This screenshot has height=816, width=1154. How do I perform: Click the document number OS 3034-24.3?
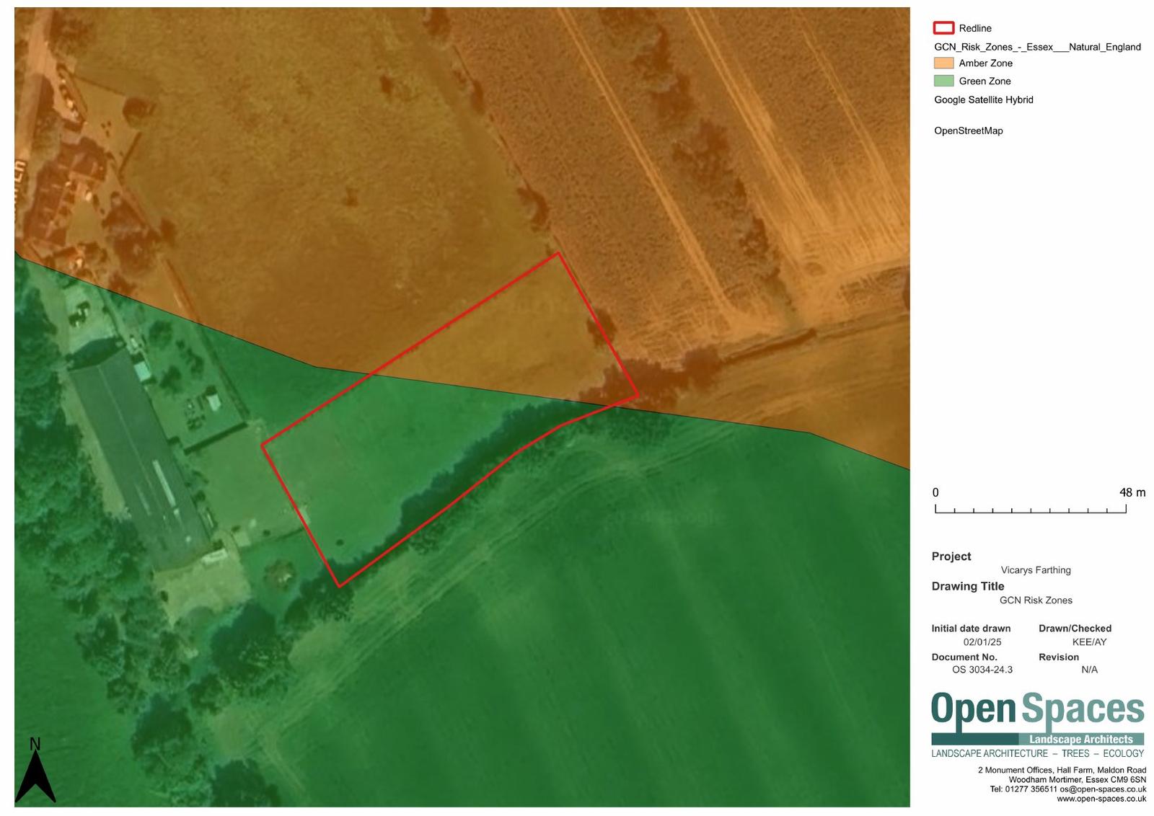pyautogui.click(x=982, y=670)
